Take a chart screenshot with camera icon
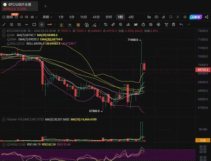 [156, 17]
